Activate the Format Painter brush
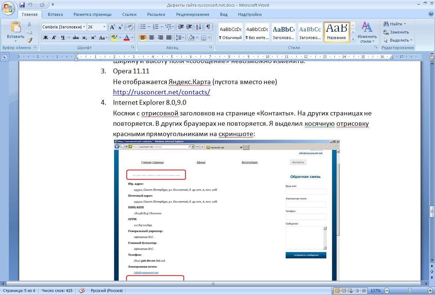 click(x=29, y=40)
